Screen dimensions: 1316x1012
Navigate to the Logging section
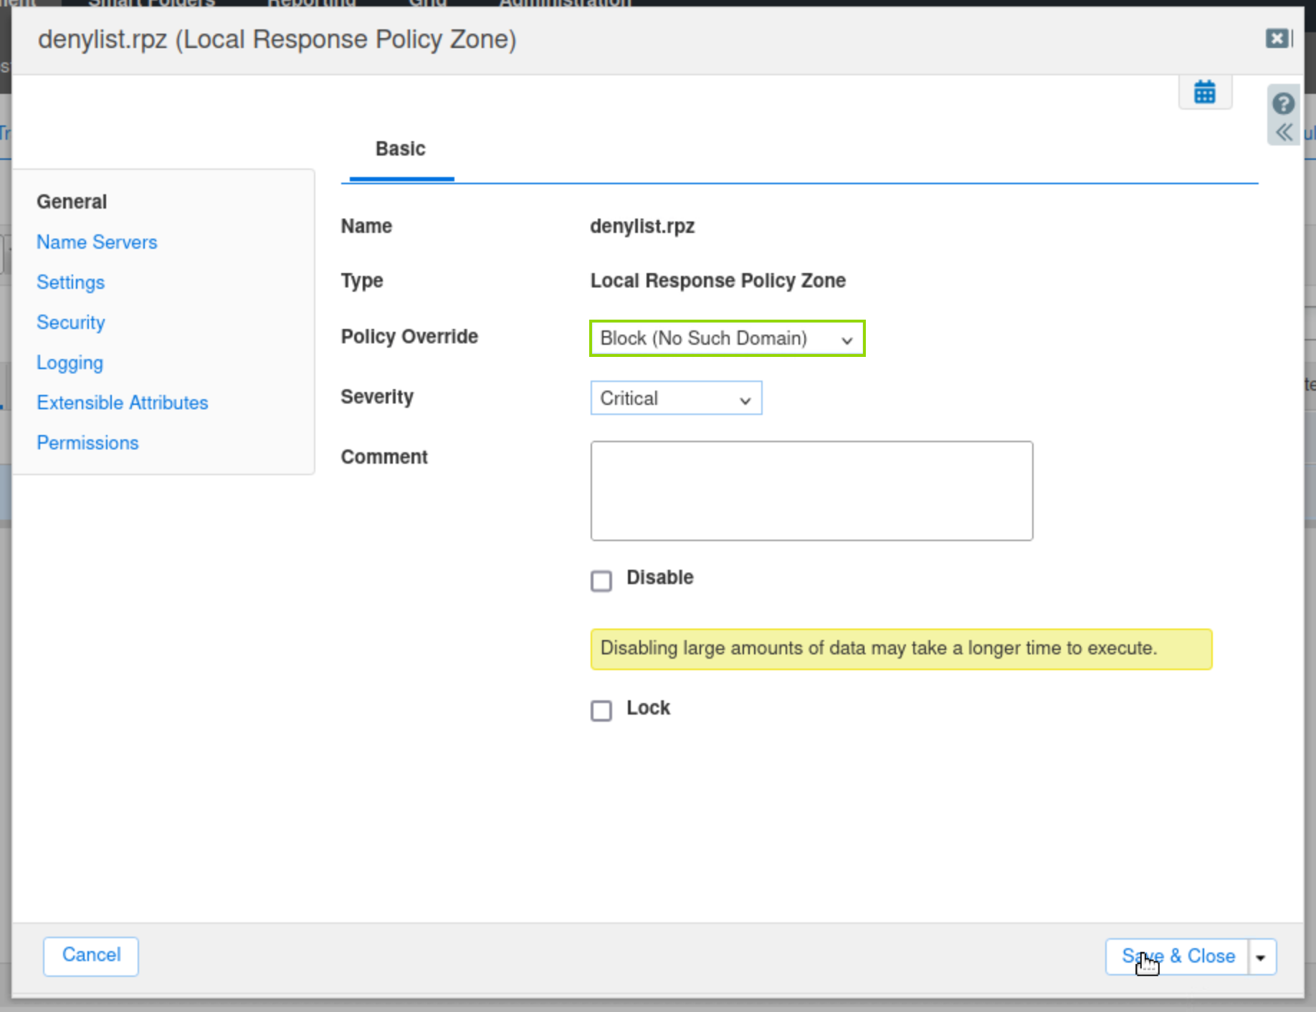tap(70, 363)
